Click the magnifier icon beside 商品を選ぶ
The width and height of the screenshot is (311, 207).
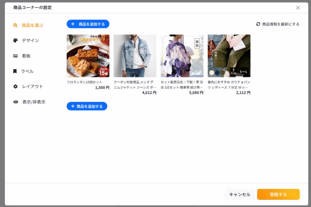coord(15,25)
